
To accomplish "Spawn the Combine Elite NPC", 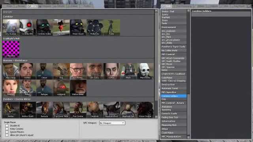I will (28, 28).
